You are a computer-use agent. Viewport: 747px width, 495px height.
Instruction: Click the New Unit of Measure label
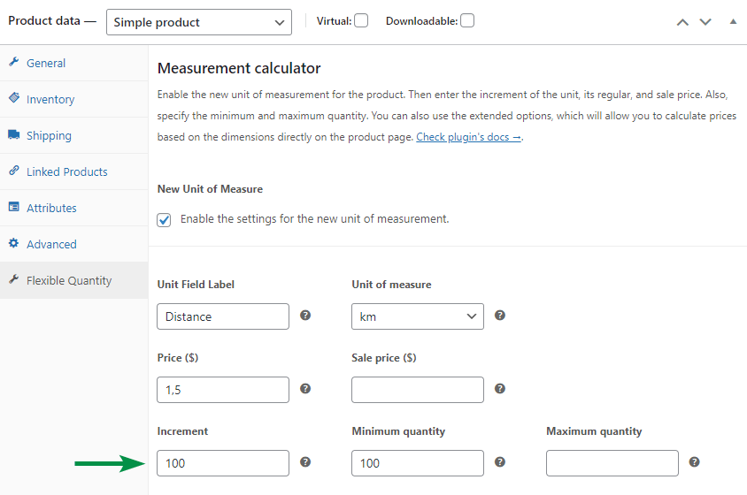click(210, 189)
